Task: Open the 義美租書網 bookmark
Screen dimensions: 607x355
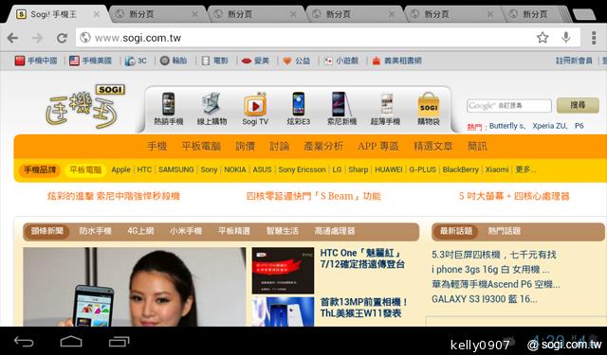Action: (396, 61)
